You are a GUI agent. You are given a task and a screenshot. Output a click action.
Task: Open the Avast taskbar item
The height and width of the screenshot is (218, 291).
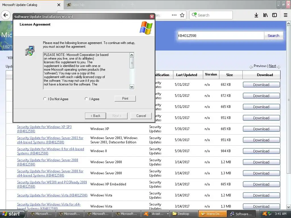(x=155, y=214)
